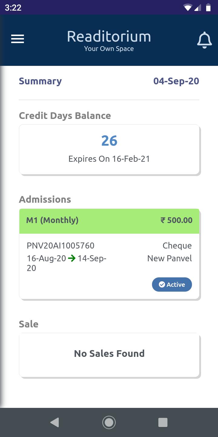
Task: Tap the recent apps square button
Action: point(163,422)
